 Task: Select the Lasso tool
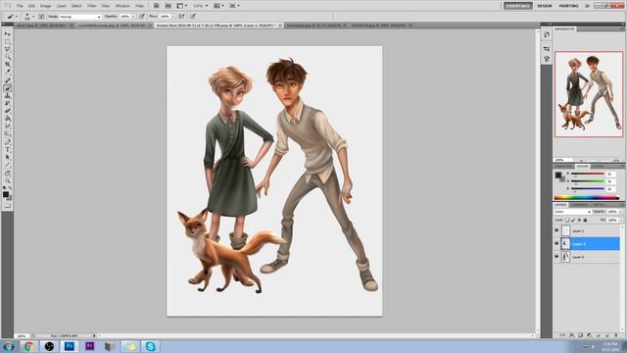pos(8,49)
